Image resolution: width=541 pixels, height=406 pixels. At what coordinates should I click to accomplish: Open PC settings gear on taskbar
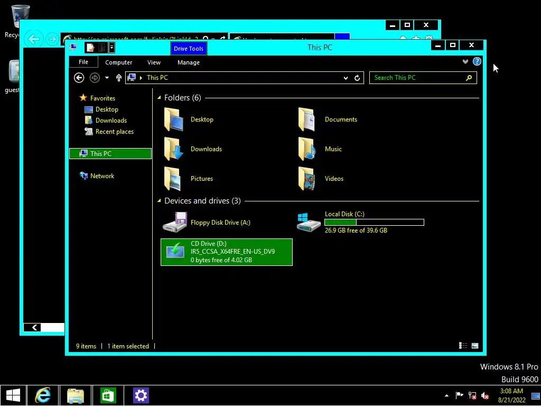[x=141, y=395]
